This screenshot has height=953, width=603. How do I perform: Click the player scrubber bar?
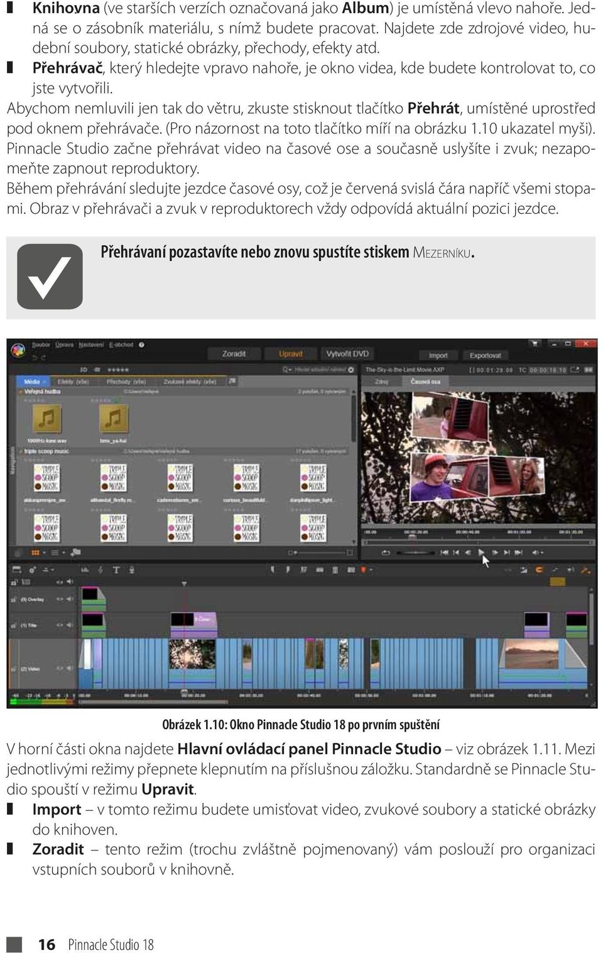point(477,541)
